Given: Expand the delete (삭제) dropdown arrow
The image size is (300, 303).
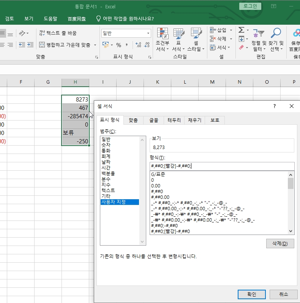Looking at the screenshot, I should coord(231,39).
